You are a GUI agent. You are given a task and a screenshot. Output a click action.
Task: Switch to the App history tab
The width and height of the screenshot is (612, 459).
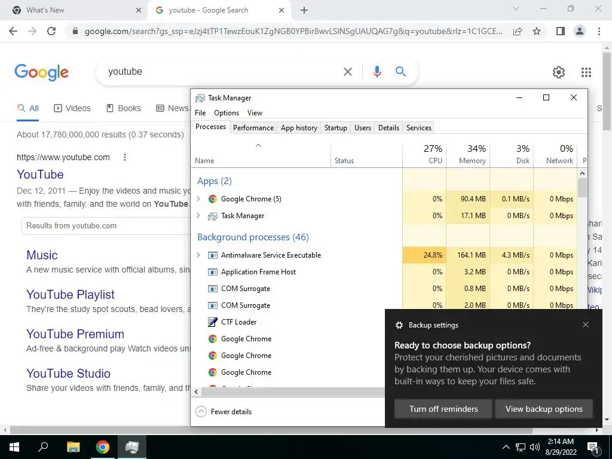coord(299,128)
